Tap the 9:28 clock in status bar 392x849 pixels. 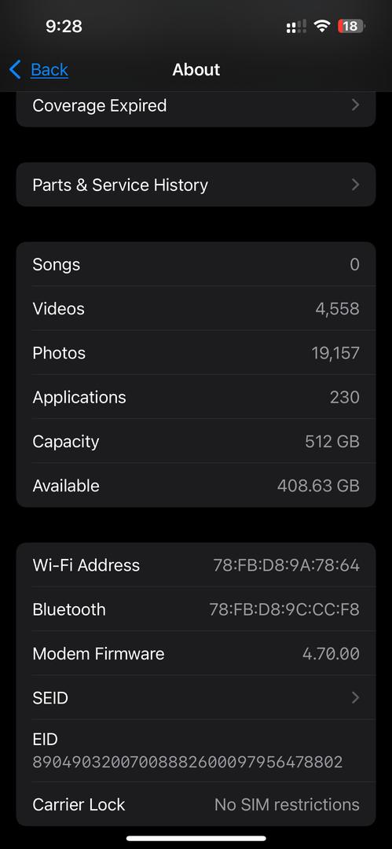click(64, 26)
